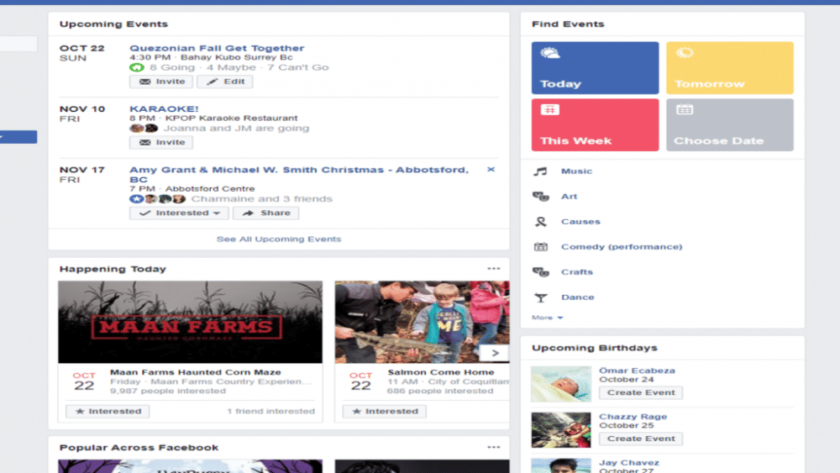Toggle Interested on Salmon Come Home event
Screen dimensions: 840x473
point(385,412)
